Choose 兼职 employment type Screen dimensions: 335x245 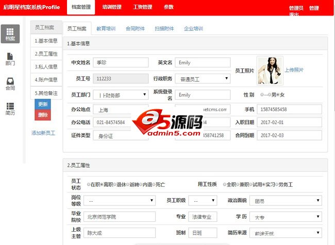click(x=238, y=184)
